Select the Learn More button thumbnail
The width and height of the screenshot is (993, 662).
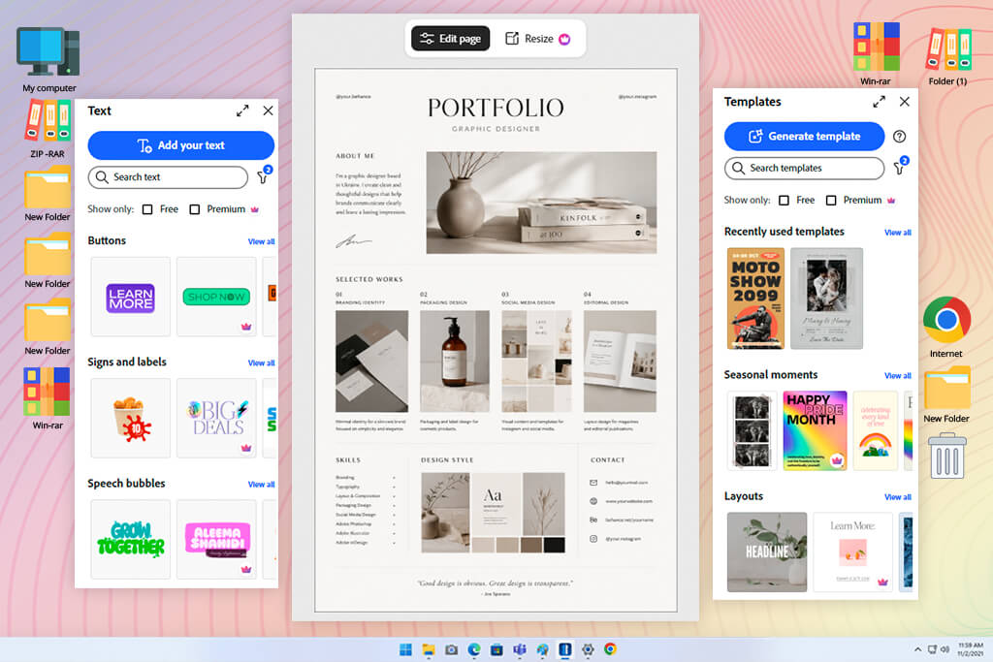[x=131, y=297]
